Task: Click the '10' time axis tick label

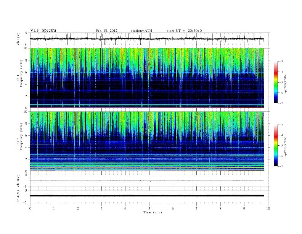Action: coord(268,208)
